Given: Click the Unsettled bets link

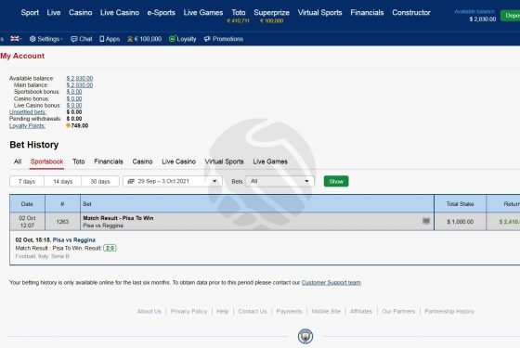Looking at the screenshot, I should pyautogui.click(x=28, y=112).
